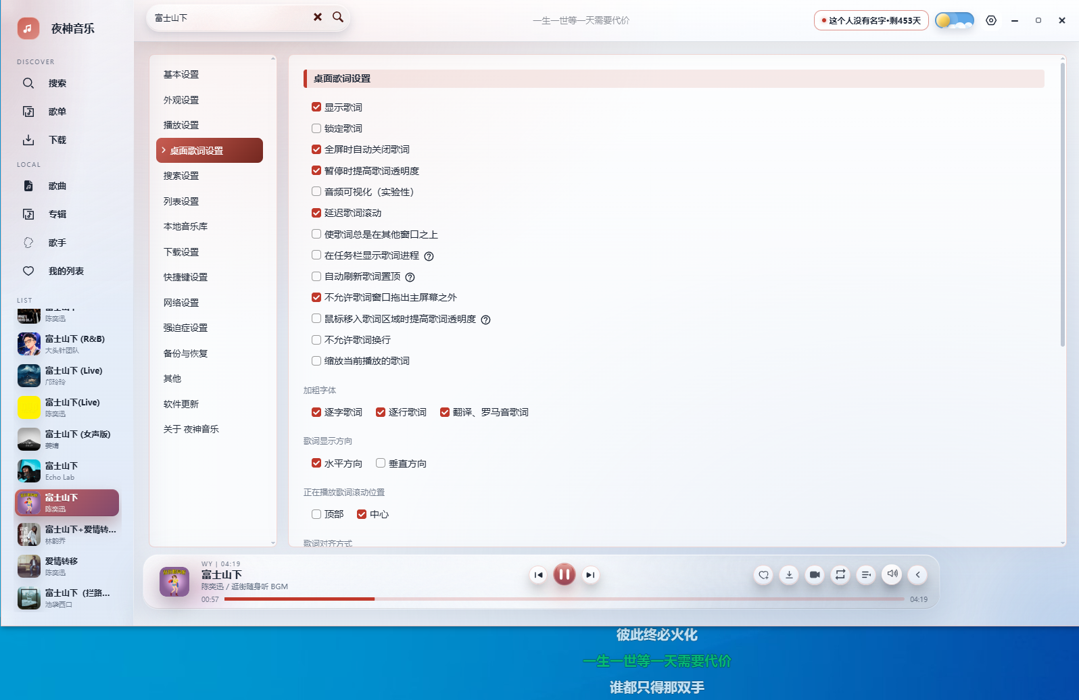Click the settings panel vertical scrollbar
Screen dimensions: 1079x700
1063,205
